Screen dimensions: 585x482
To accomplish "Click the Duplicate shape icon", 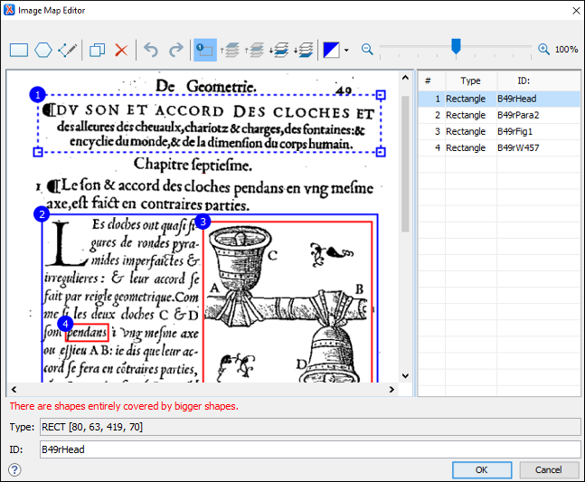I will click(x=97, y=51).
